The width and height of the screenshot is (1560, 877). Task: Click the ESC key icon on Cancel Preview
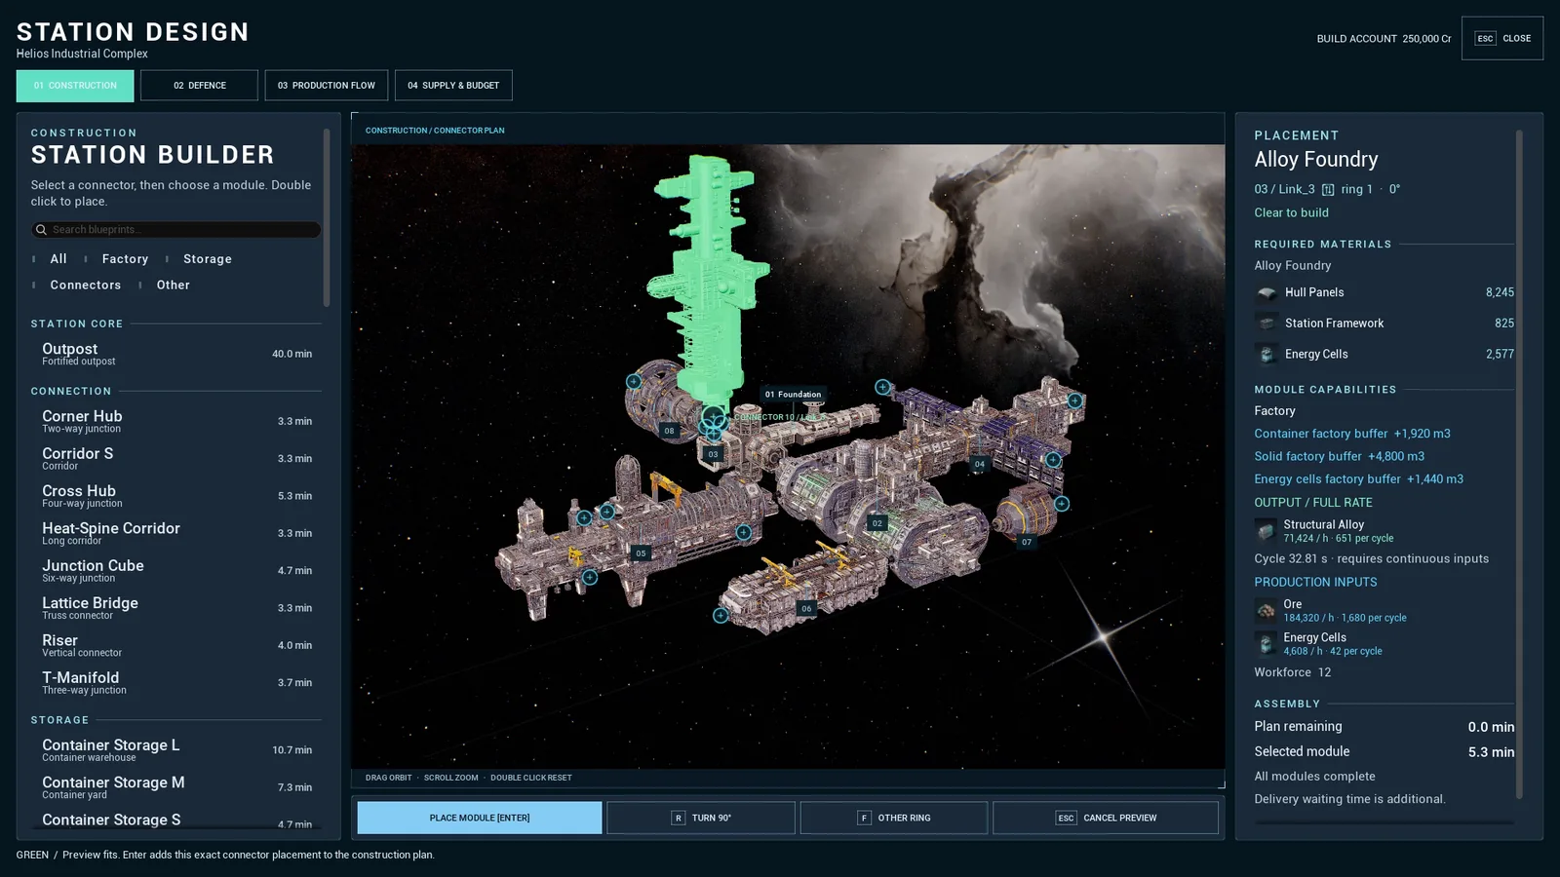(x=1066, y=819)
